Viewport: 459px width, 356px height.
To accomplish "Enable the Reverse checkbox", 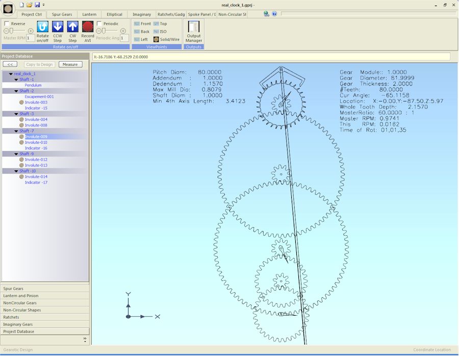I will (x=6, y=23).
